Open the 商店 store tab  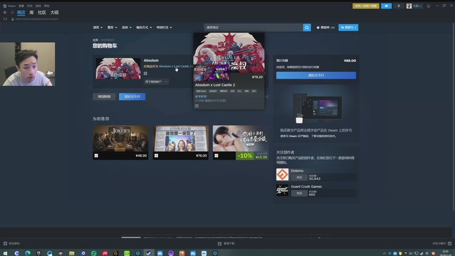pos(21,13)
